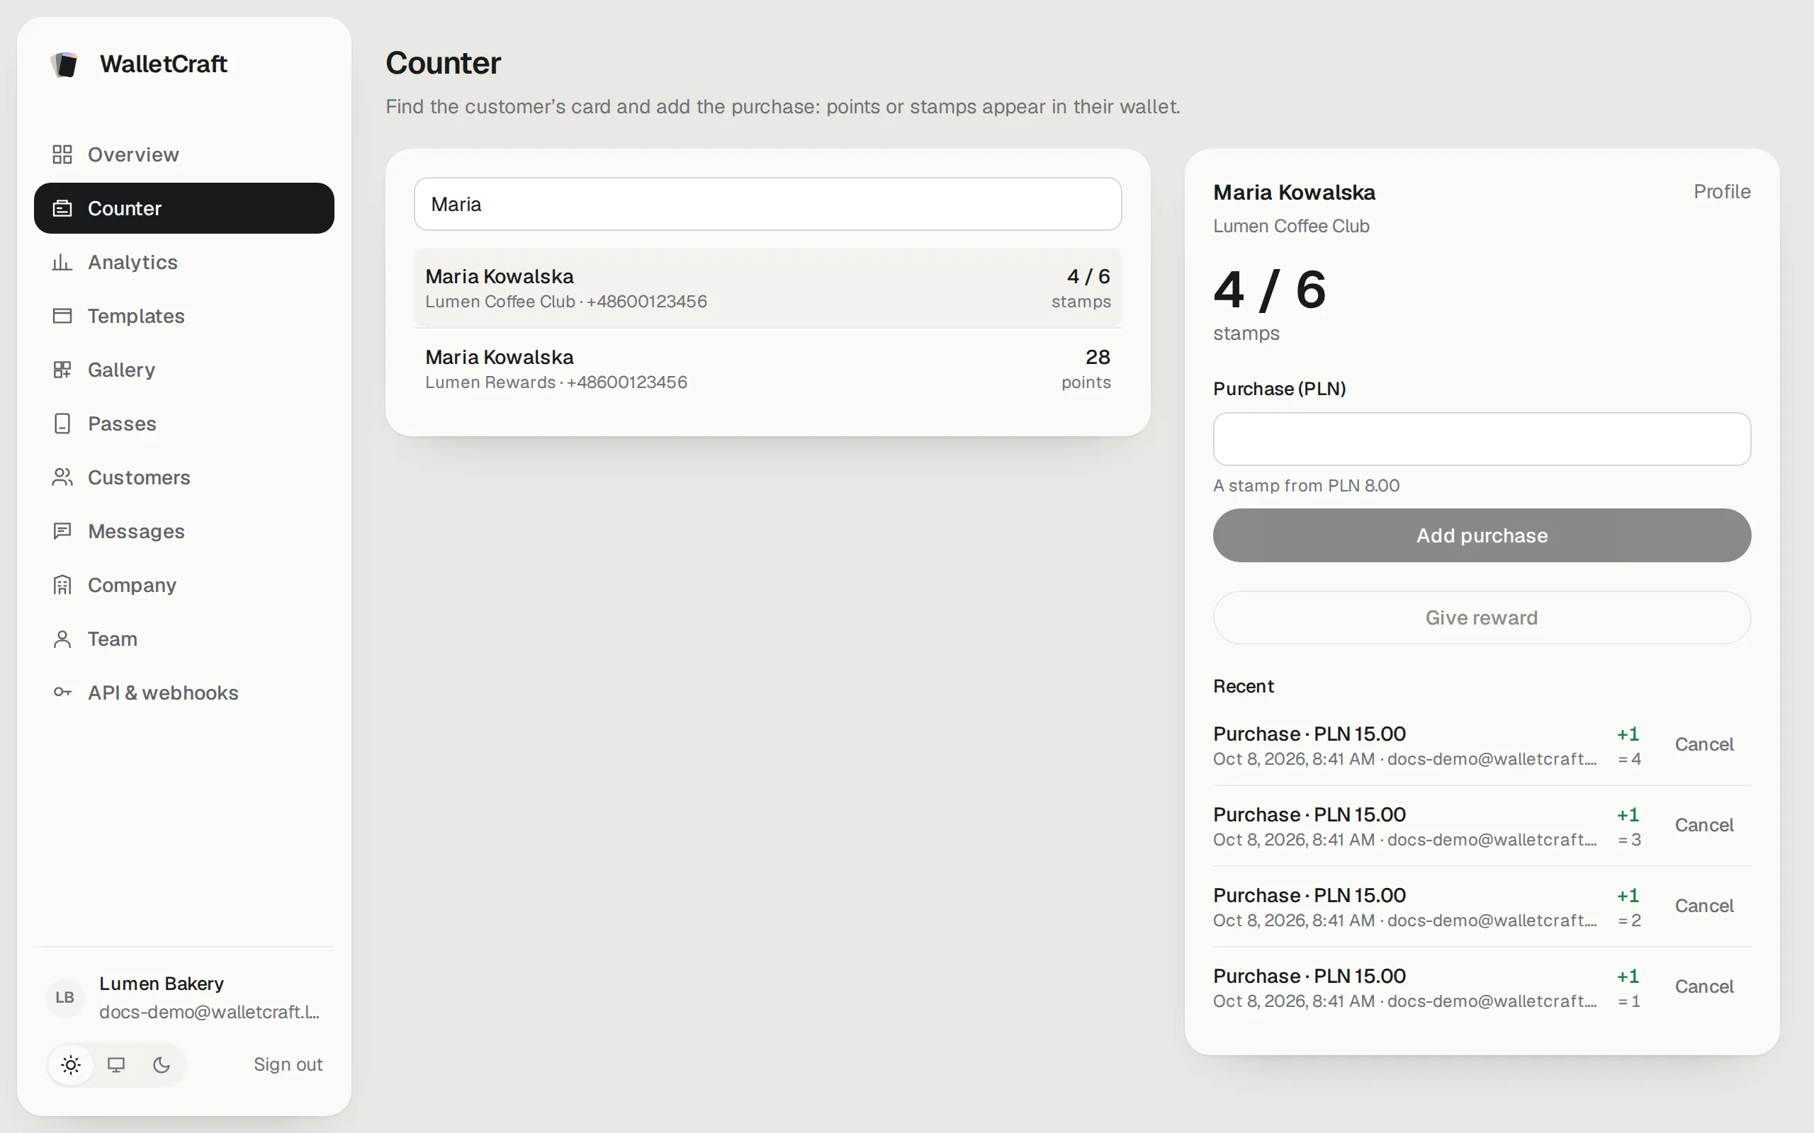The height and width of the screenshot is (1133, 1814).
Task: Click the Templates card icon
Action: tap(62, 317)
